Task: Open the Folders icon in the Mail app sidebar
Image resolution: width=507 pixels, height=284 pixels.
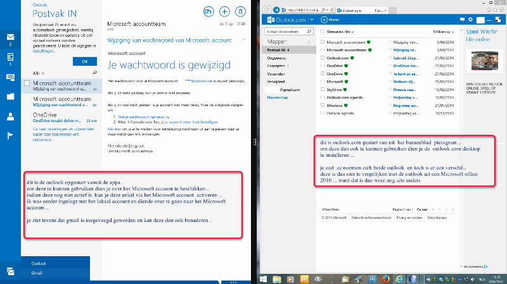Action: click(10, 96)
